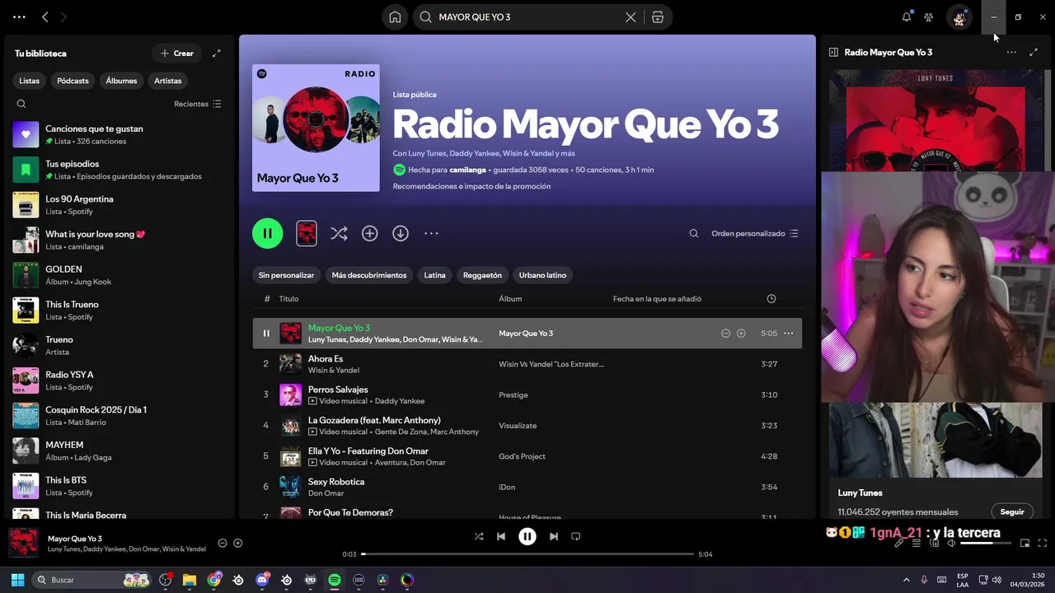The height and width of the screenshot is (593, 1055).
Task: Click the playlist cover art Mayor Que Yo 3
Action: coord(316,128)
